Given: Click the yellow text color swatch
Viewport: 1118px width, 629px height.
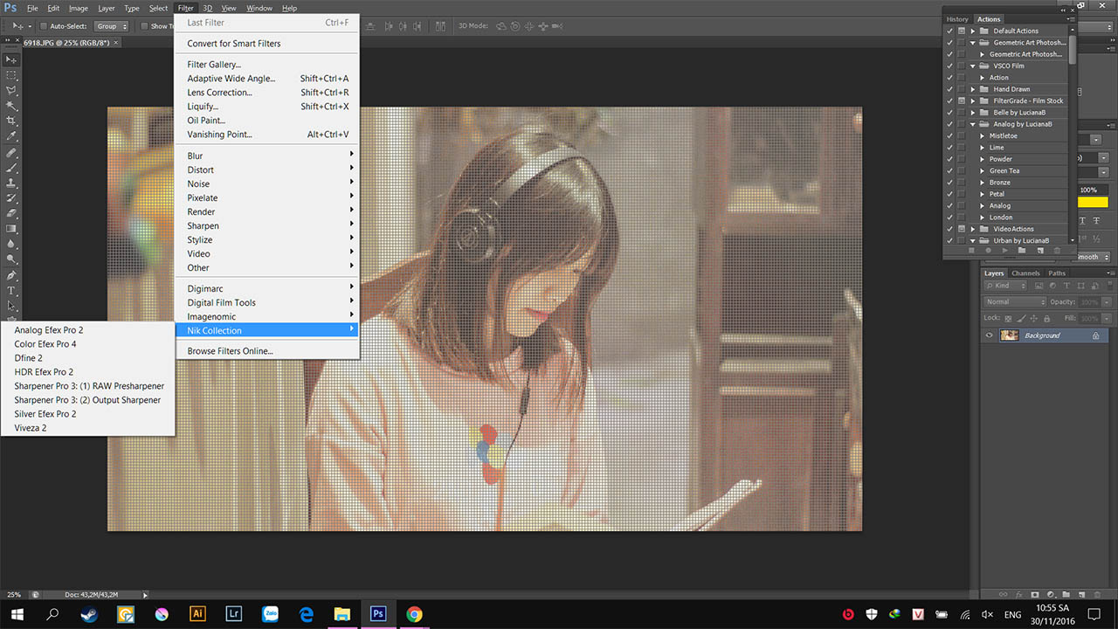Looking at the screenshot, I should [1094, 203].
